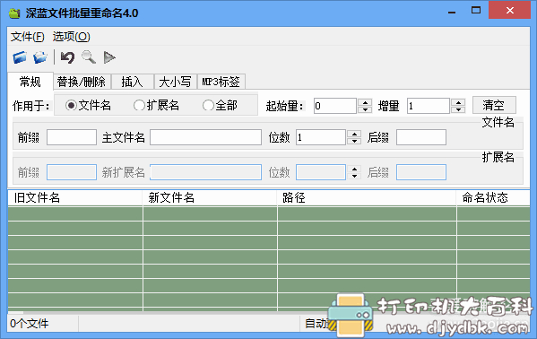Click the add files toolbar icon

point(40,57)
